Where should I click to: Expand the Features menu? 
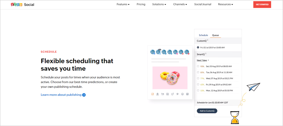pyautogui.click(x=123, y=4)
